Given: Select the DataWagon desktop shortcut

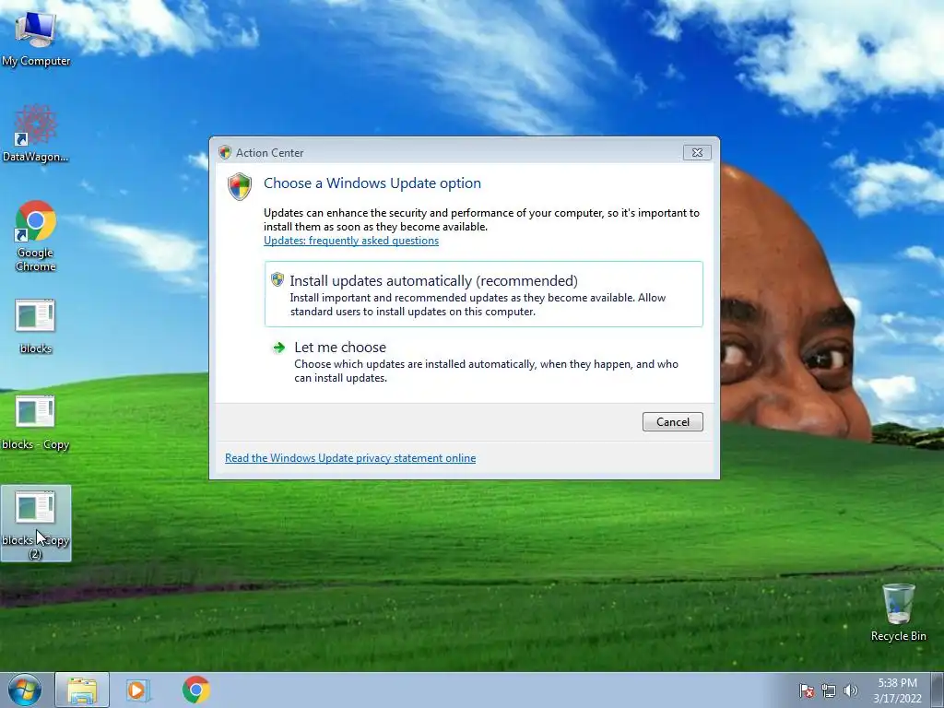Looking at the screenshot, I should click(36, 134).
